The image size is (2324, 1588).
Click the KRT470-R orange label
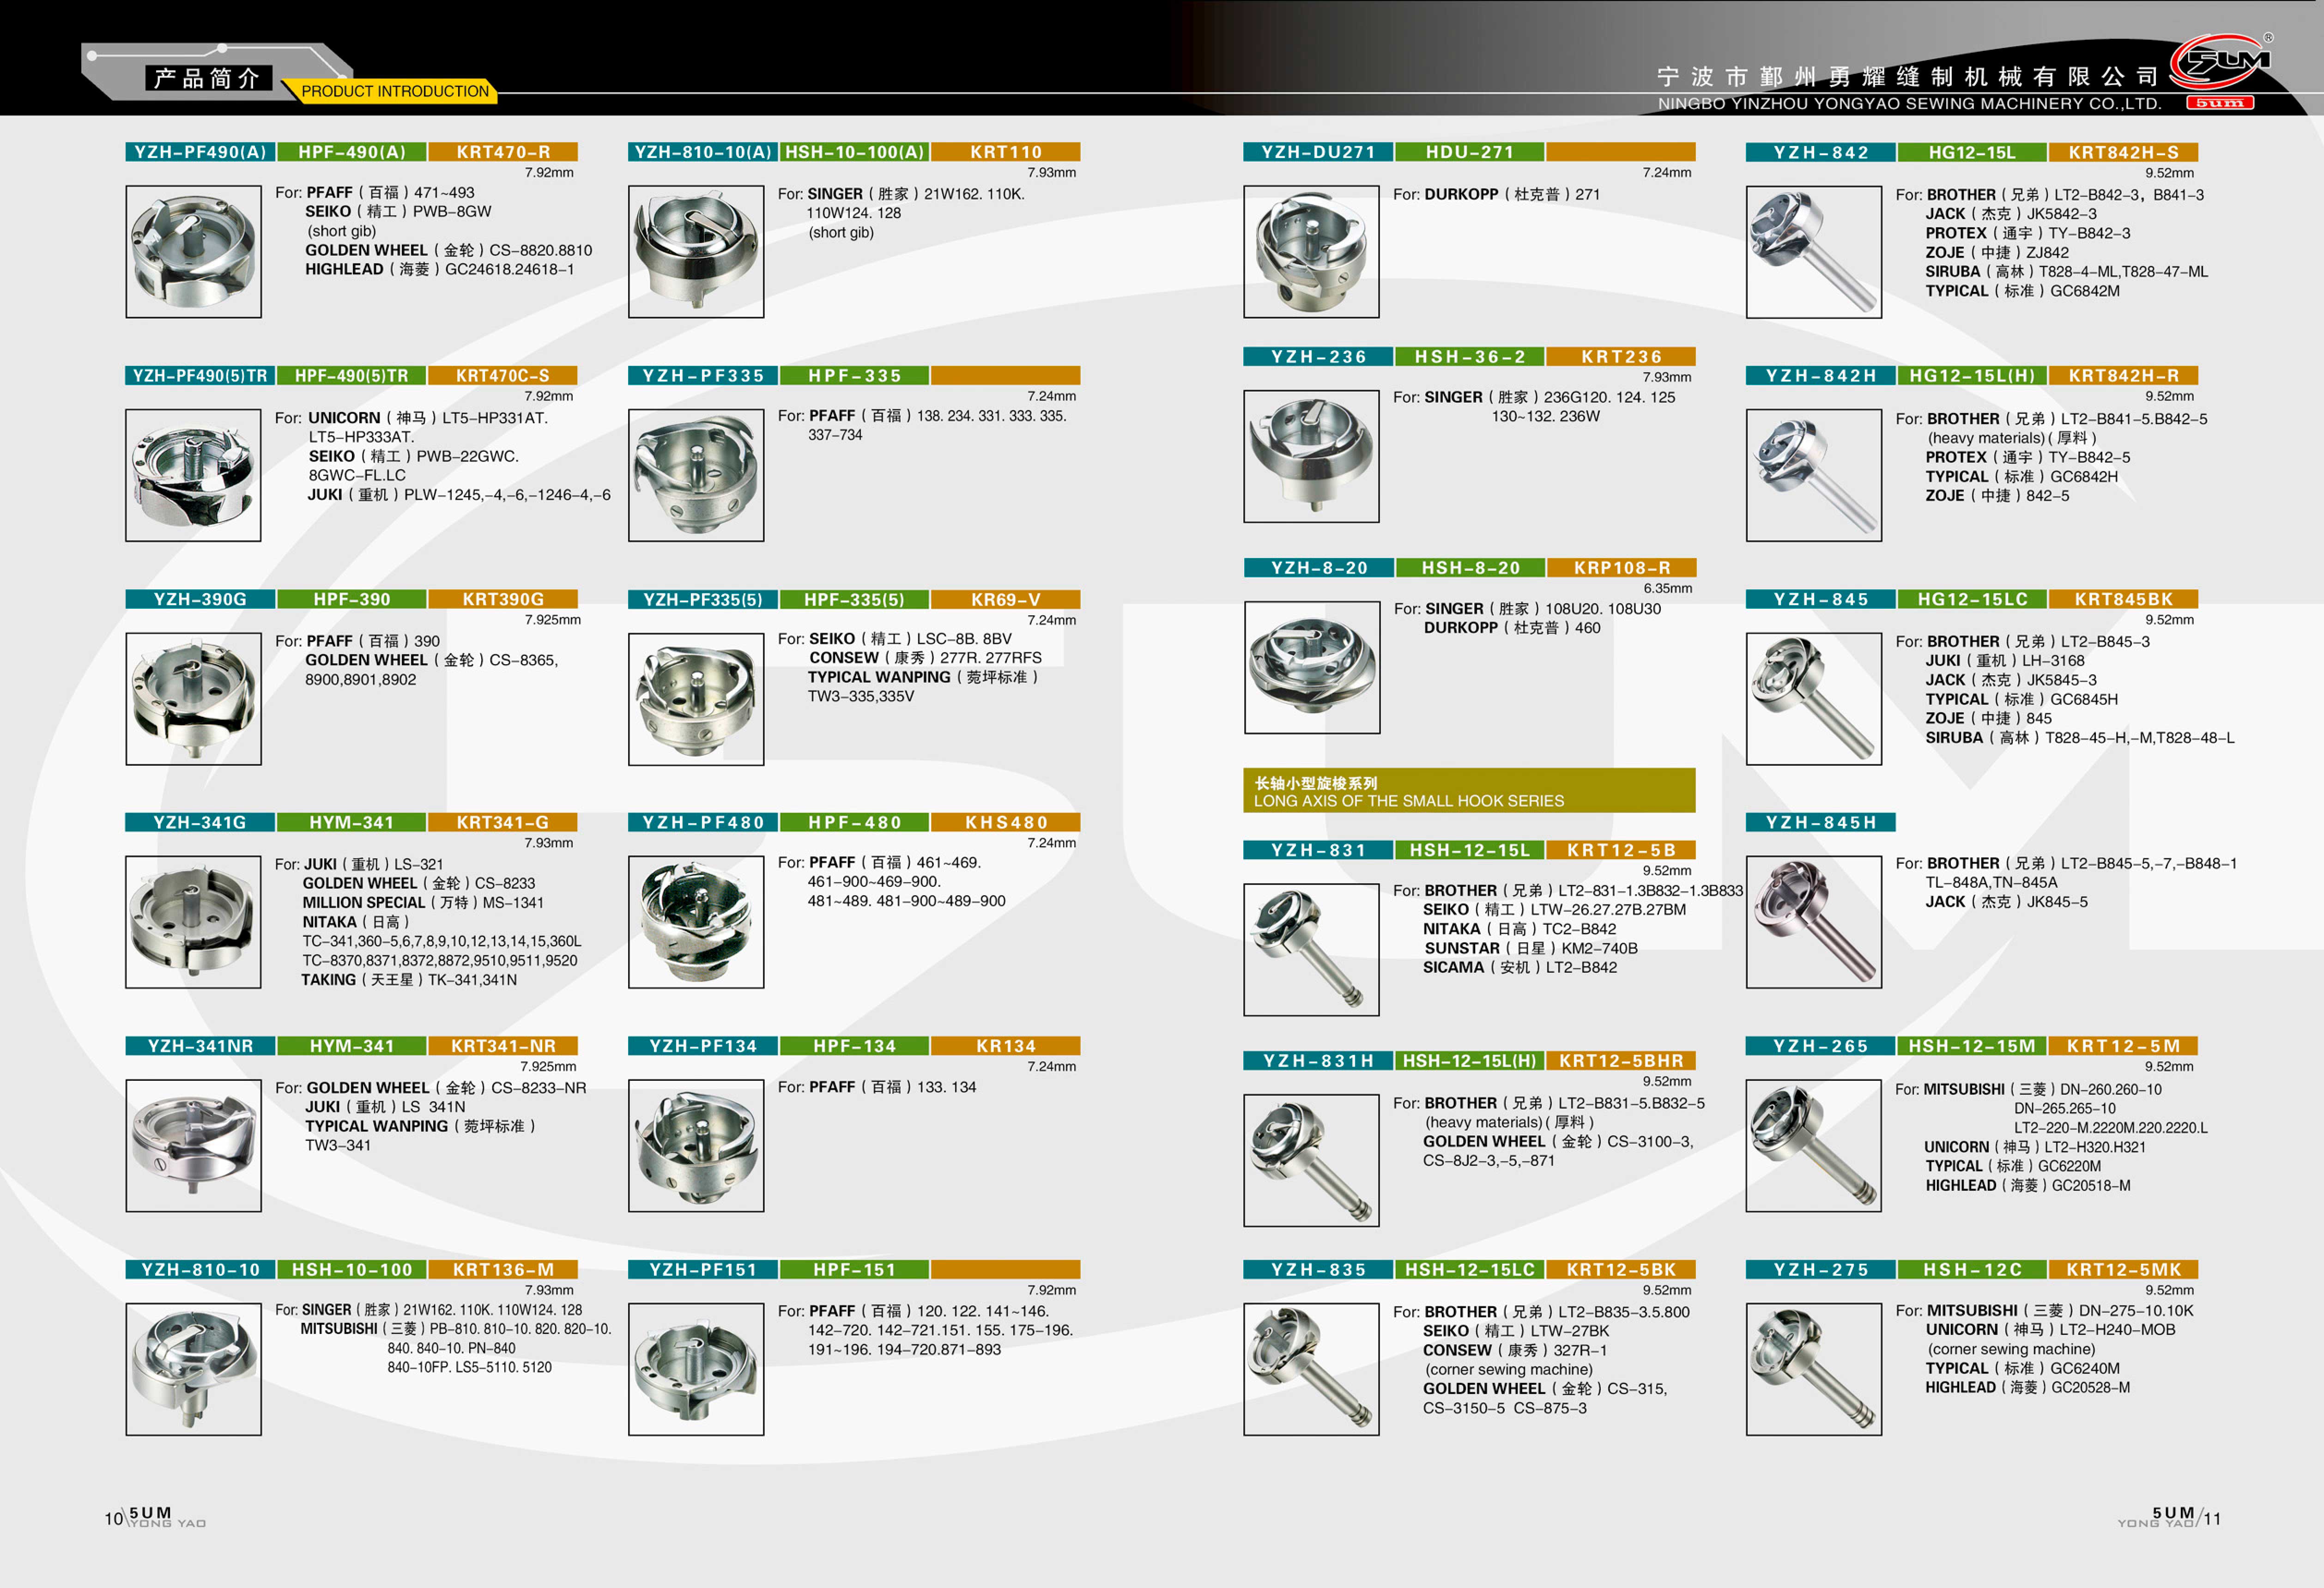503,152
